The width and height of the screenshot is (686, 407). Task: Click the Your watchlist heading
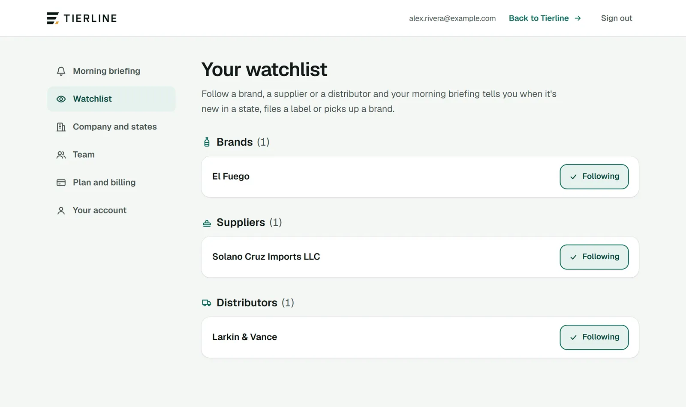[x=264, y=69]
